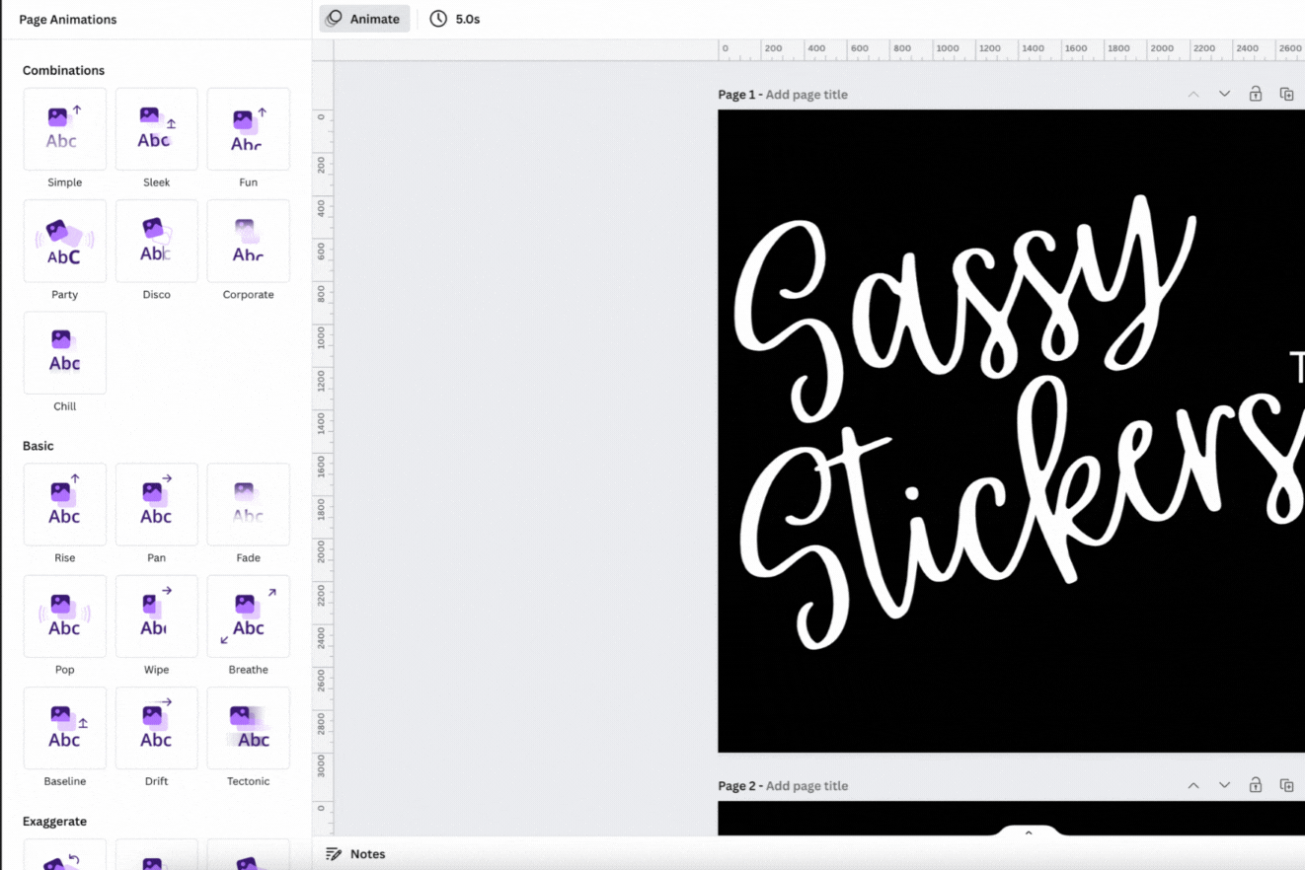This screenshot has width=1305, height=870.
Task: Open the Notes panel
Action: [x=355, y=854]
